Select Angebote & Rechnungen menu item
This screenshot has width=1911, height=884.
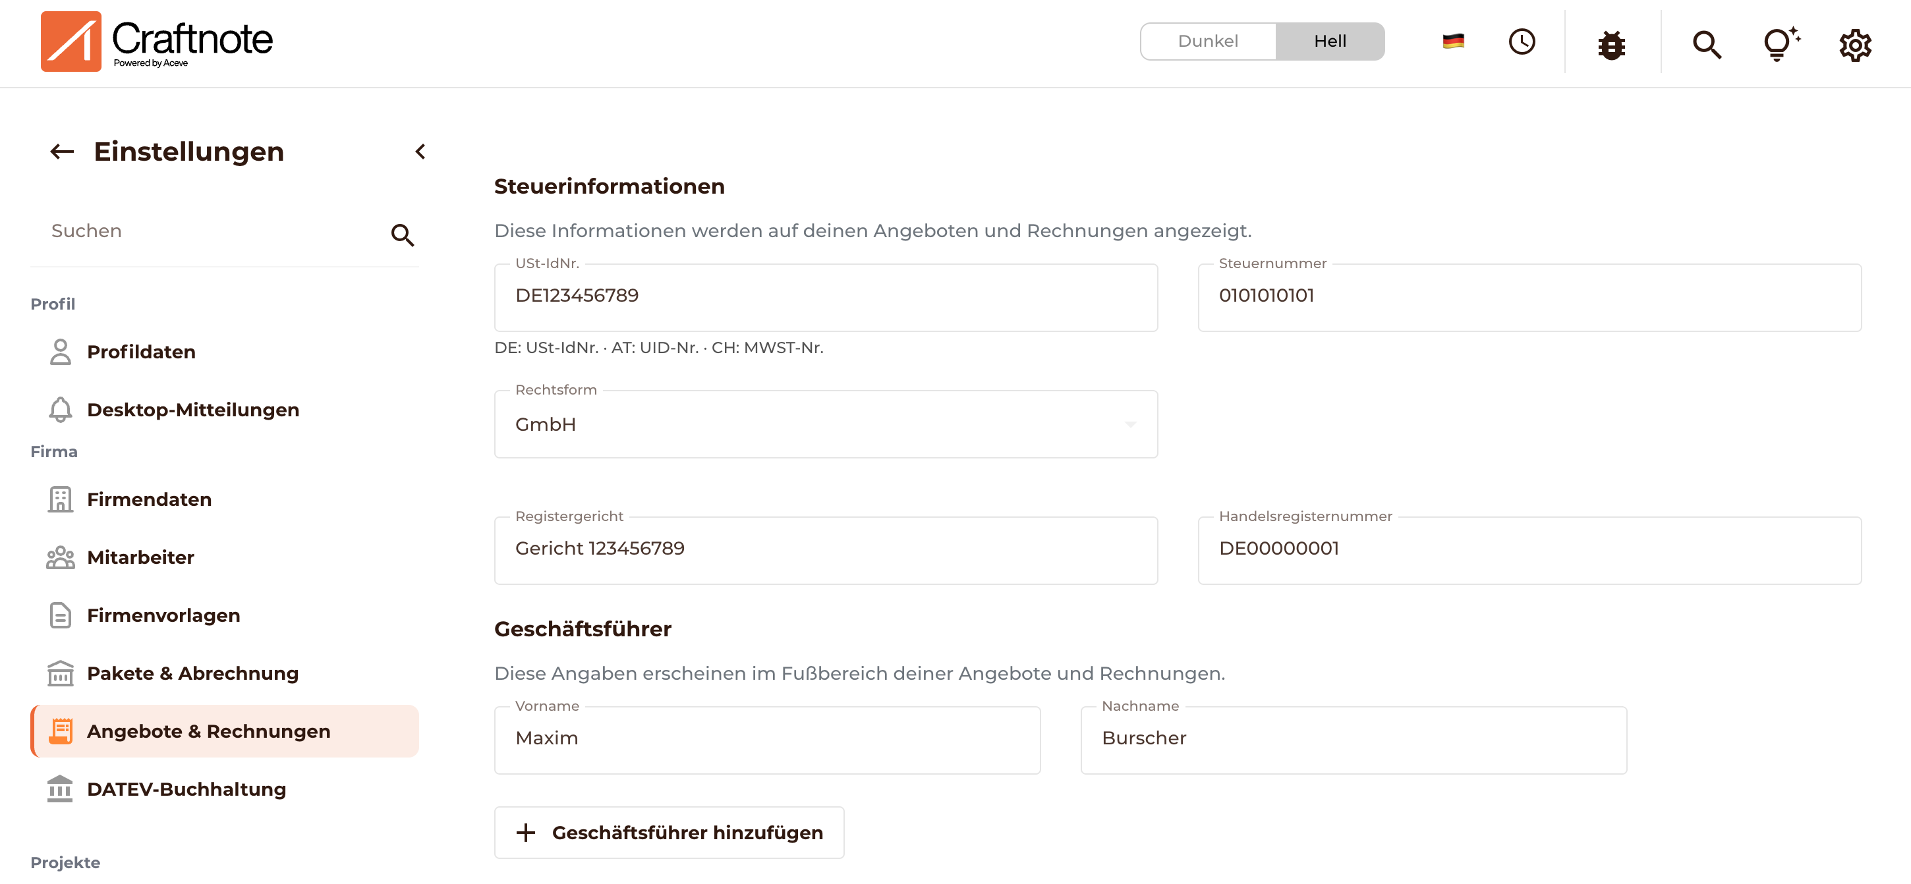(x=224, y=731)
